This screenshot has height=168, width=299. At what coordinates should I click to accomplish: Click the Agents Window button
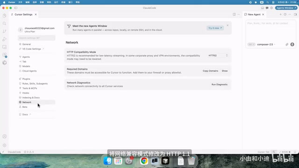point(286,8)
